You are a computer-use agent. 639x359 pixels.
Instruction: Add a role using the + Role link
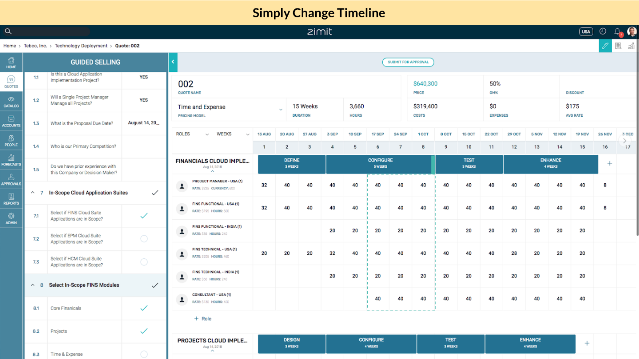(x=202, y=319)
